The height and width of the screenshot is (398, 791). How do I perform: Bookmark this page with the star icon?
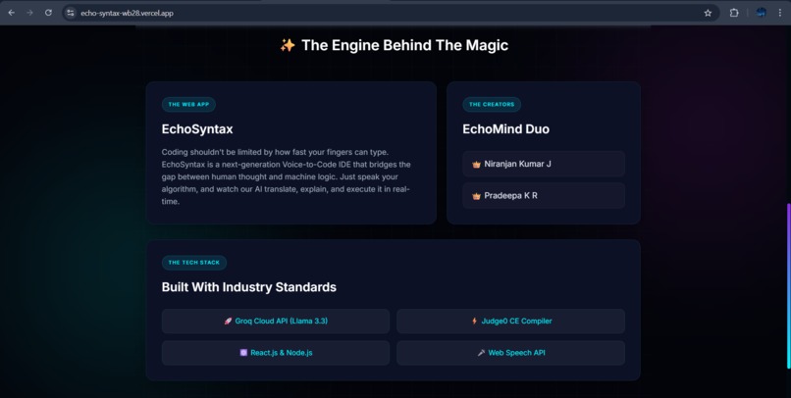708,13
